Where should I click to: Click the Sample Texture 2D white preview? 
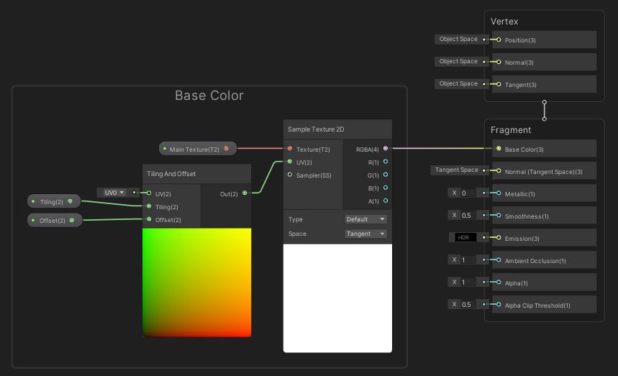[x=337, y=298]
